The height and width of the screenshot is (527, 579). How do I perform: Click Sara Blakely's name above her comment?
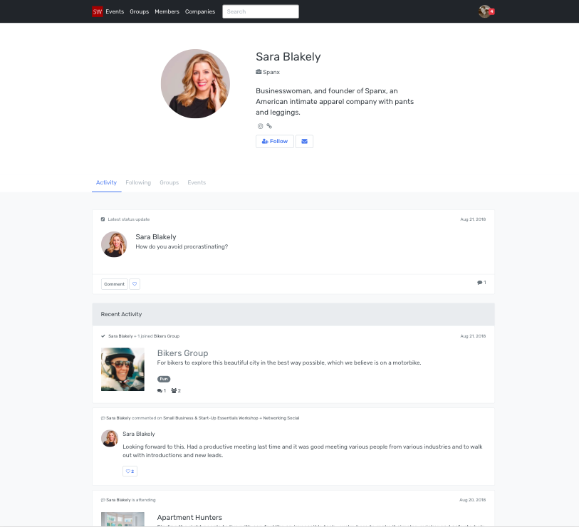click(139, 434)
